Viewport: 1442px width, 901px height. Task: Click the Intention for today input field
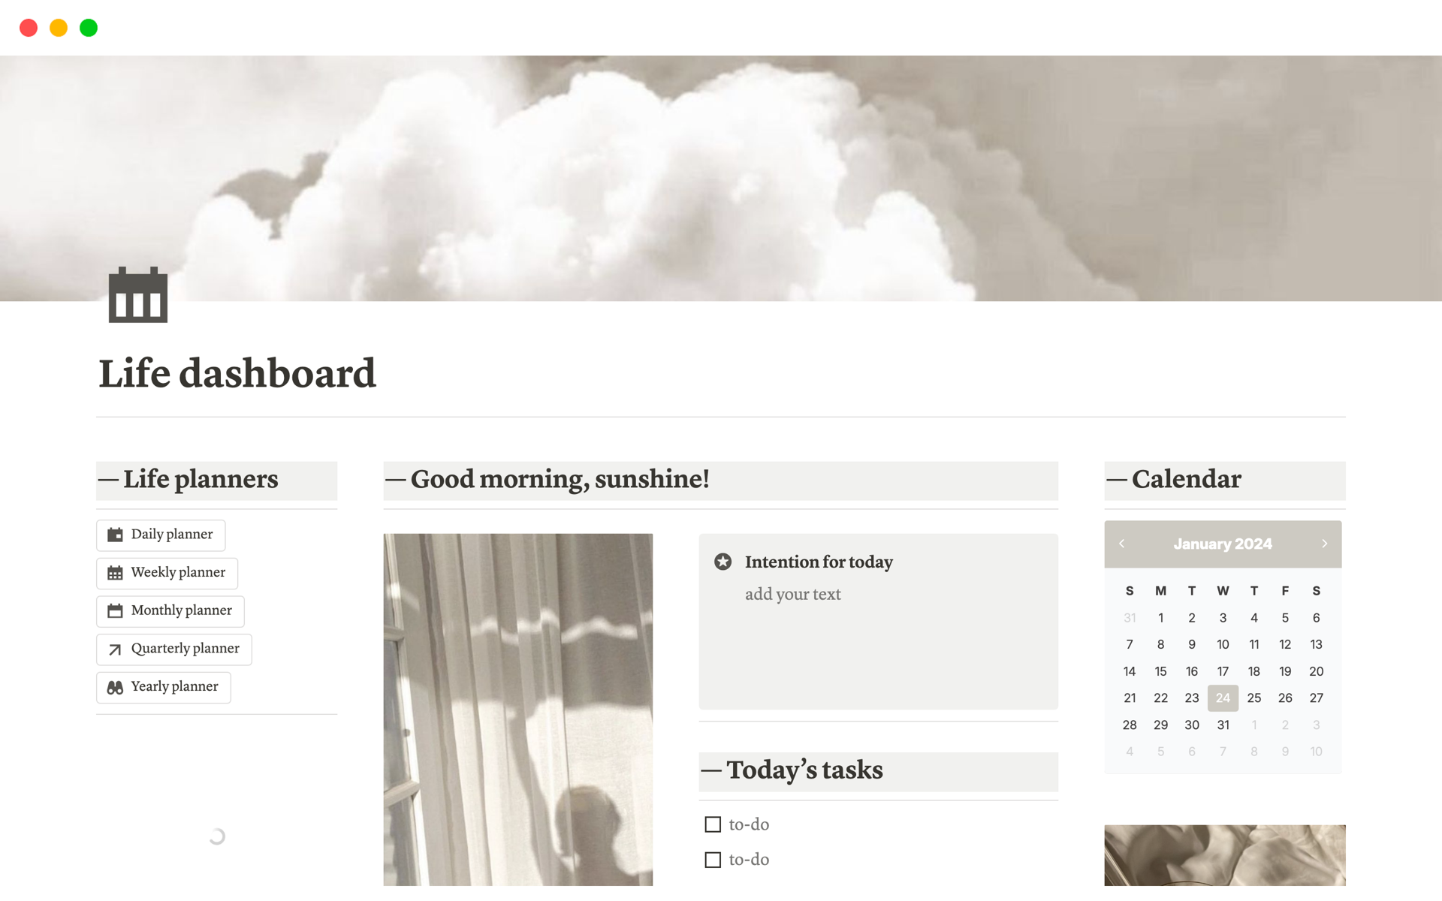tap(792, 595)
